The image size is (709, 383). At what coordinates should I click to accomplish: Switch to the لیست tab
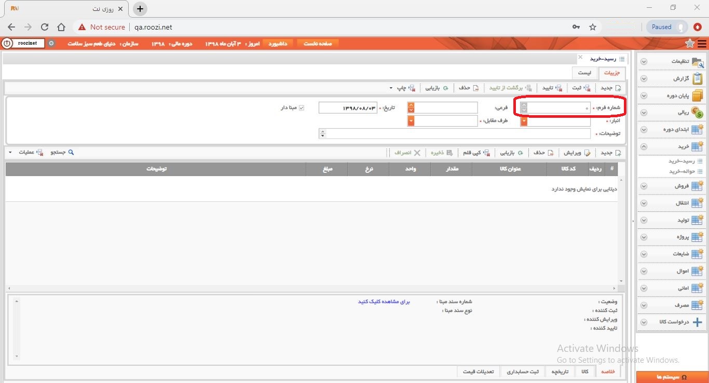tap(584, 73)
